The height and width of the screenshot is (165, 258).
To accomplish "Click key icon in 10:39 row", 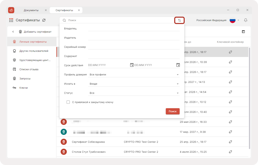I will pyautogui.click(x=230, y=62).
